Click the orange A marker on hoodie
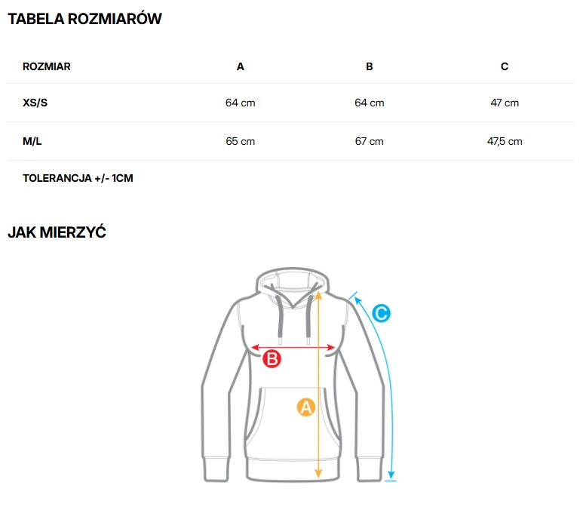Image resolution: width=583 pixels, height=510 pixels. [x=305, y=407]
